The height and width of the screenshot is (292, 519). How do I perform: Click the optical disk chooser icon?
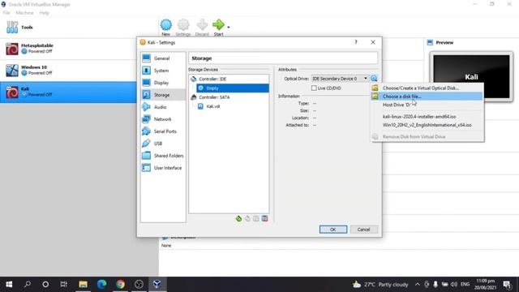tap(374, 79)
